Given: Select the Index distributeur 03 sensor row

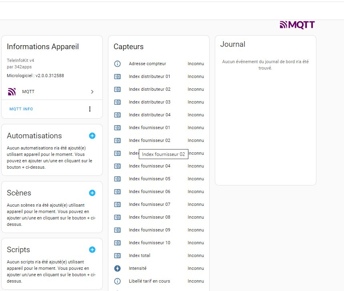Looking at the screenshot, I should [x=150, y=102].
